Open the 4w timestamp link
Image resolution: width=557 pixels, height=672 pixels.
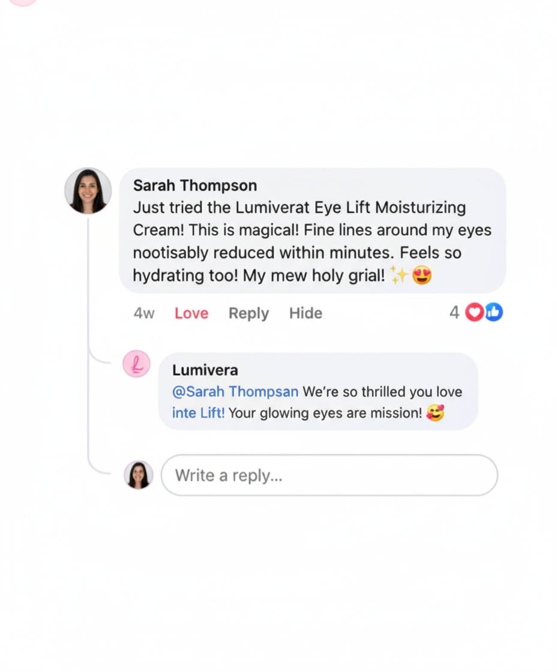coord(144,313)
